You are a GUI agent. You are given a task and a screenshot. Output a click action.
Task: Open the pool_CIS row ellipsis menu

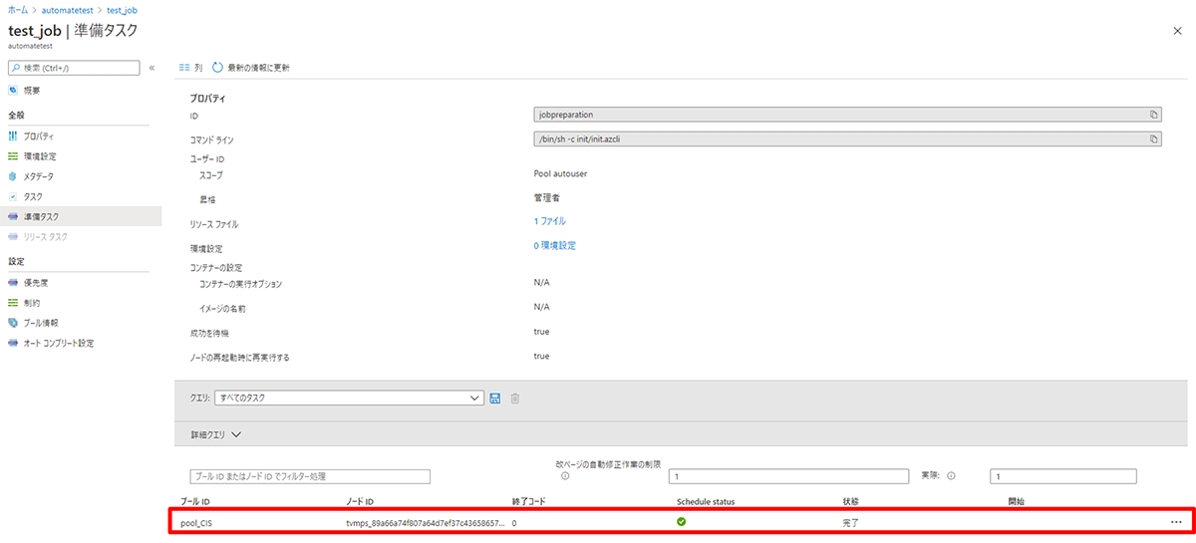click(x=1177, y=522)
